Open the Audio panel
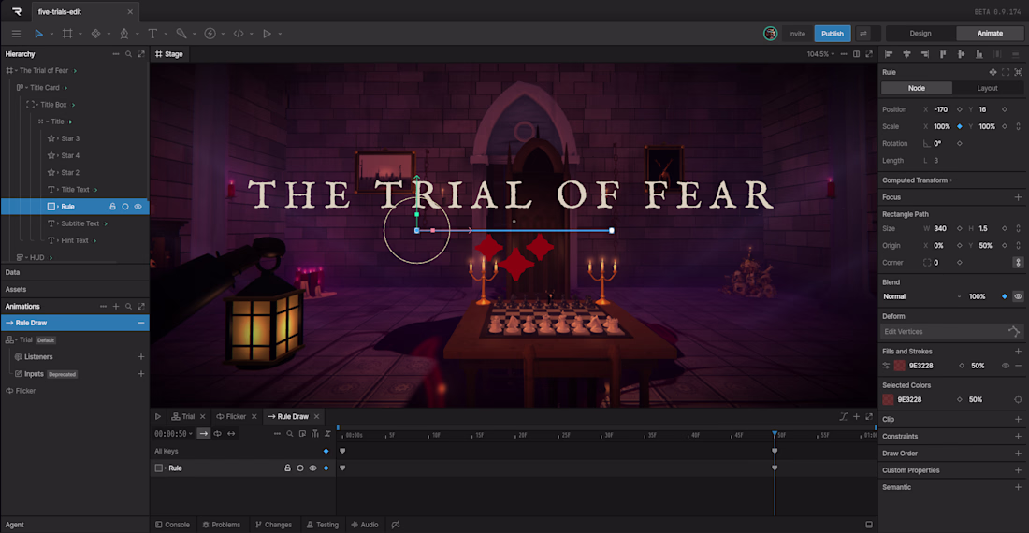The height and width of the screenshot is (533, 1029). [x=365, y=525]
